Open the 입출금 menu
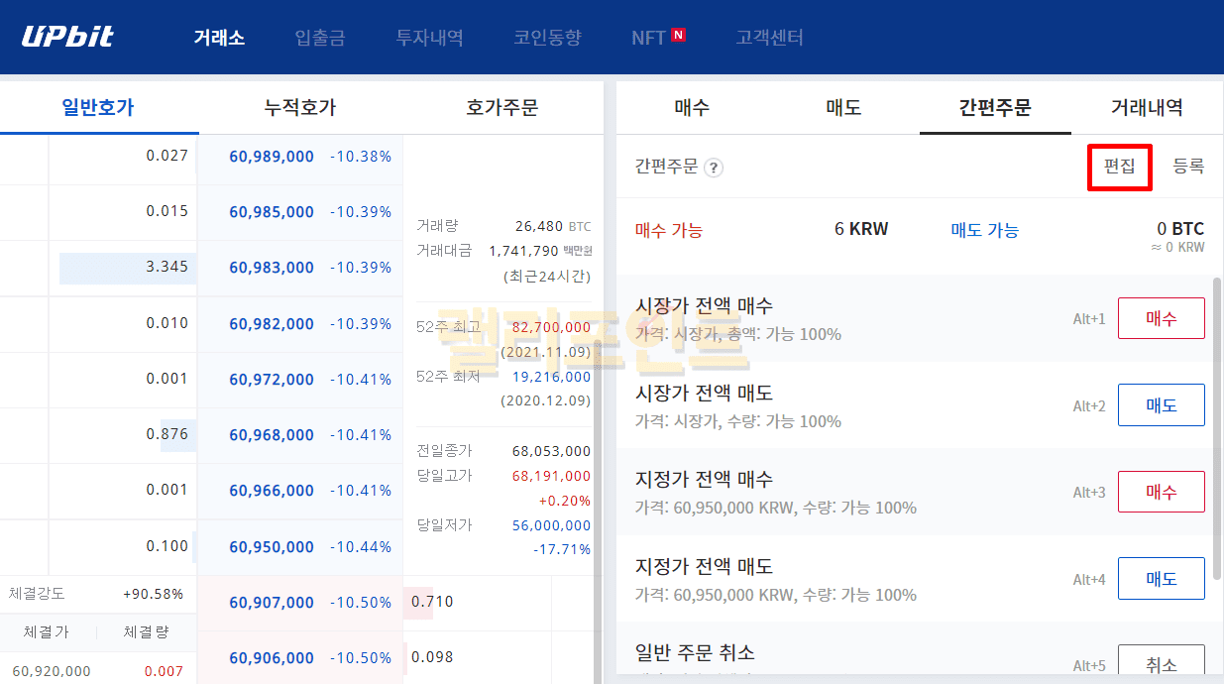 click(320, 39)
